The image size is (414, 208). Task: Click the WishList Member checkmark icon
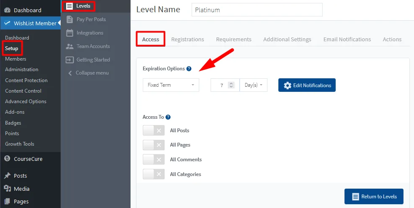[8, 23]
